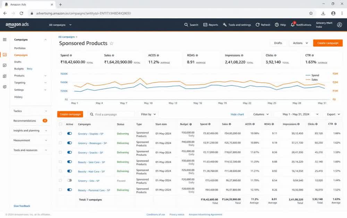This screenshot has width=347, height=218.
Task: Click the CTR info icon in summary
Action: [x=313, y=55]
